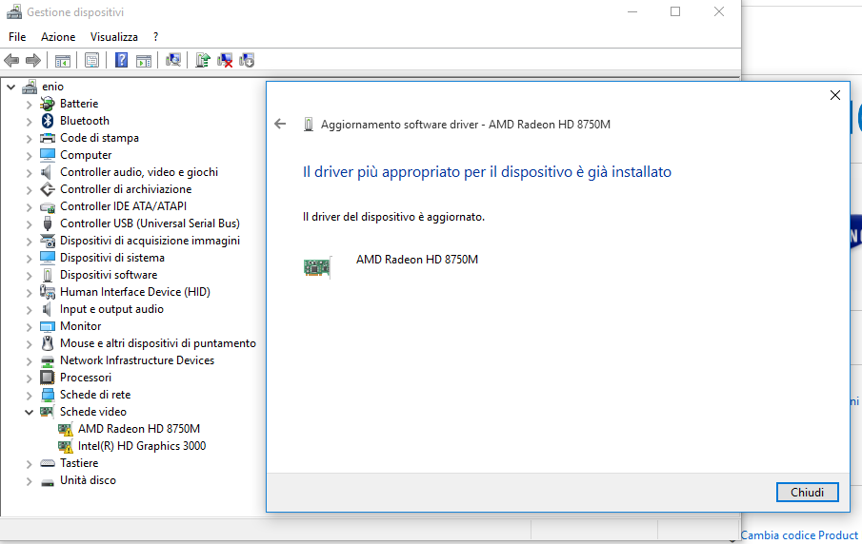Click the Back arrow in the toolbar
Image resolution: width=862 pixels, height=544 pixels.
click(11, 60)
